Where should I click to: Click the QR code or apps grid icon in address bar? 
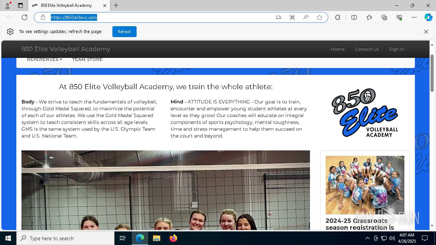coord(292,17)
